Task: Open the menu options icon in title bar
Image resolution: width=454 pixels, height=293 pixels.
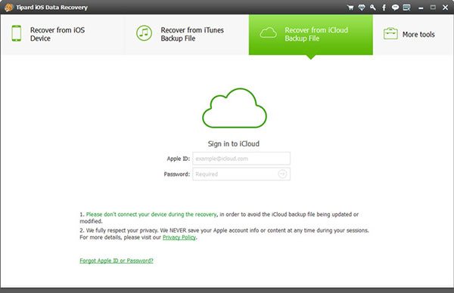Action: pos(407,8)
